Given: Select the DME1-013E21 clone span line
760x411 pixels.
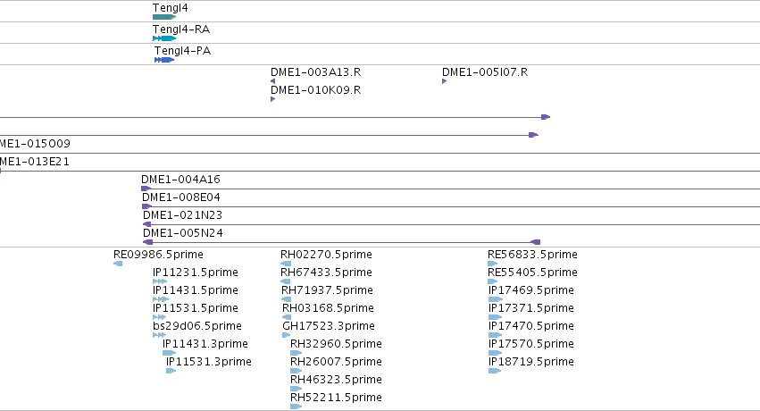Looking at the screenshot, I should tap(380, 171).
